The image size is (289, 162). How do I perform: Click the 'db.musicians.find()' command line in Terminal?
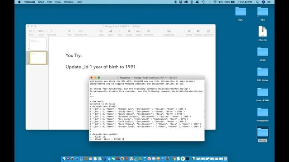click(x=103, y=106)
